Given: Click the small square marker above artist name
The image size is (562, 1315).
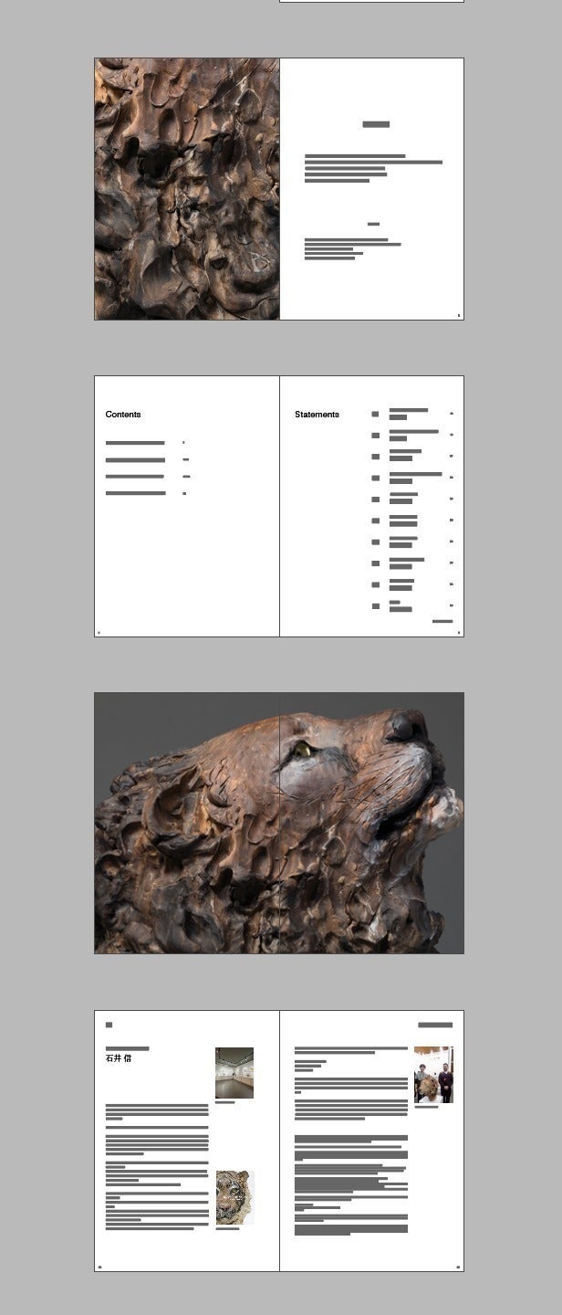Looking at the screenshot, I should pos(109,1025).
